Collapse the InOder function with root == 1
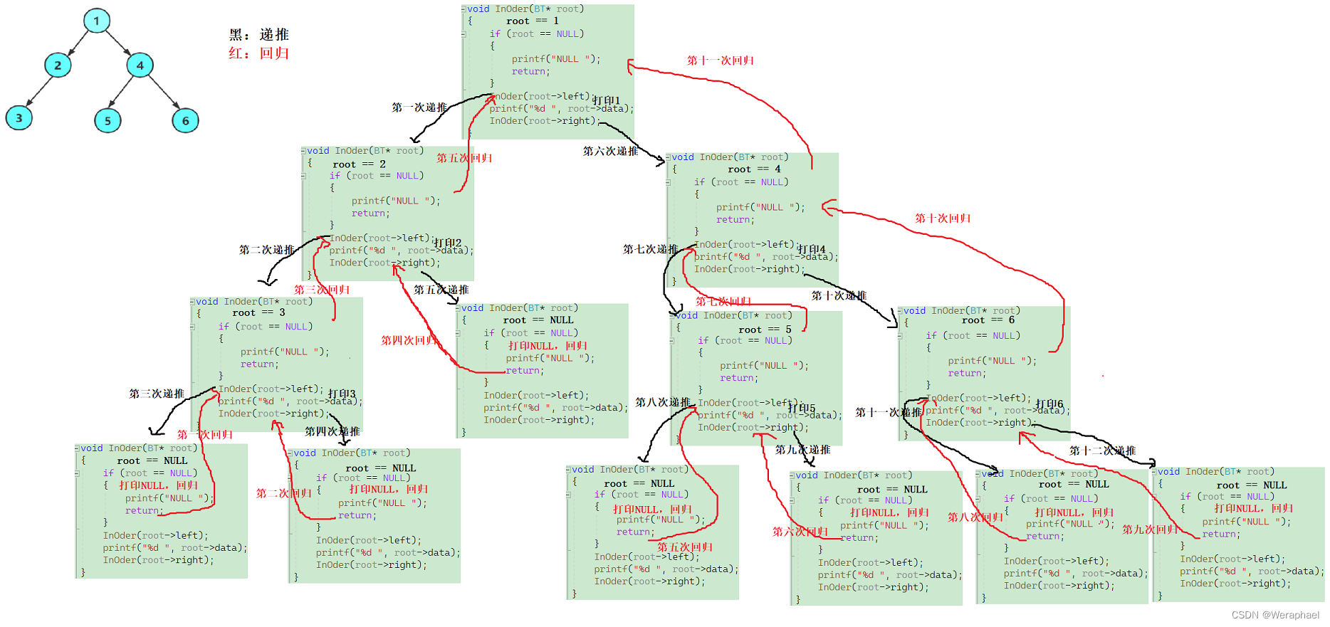Viewport: 1330px width, 627px height. point(464,9)
